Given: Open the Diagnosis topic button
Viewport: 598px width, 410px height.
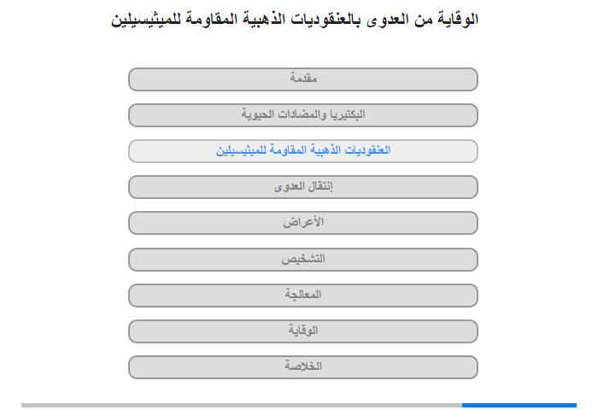Looking at the screenshot, I should pyautogui.click(x=302, y=260).
